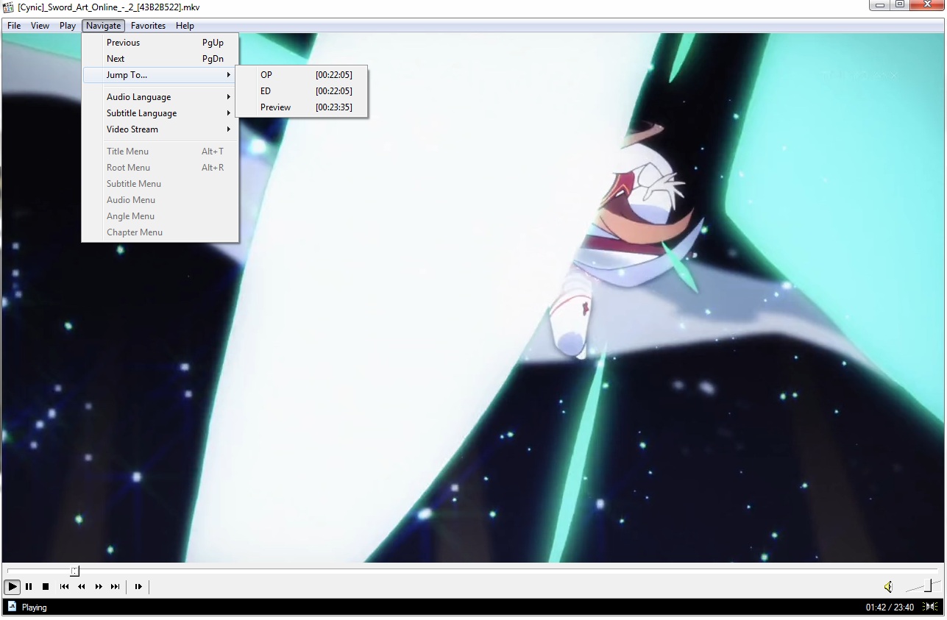Expand the Video Stream submenu
The image size is (947, 620).
coord(160,129)
